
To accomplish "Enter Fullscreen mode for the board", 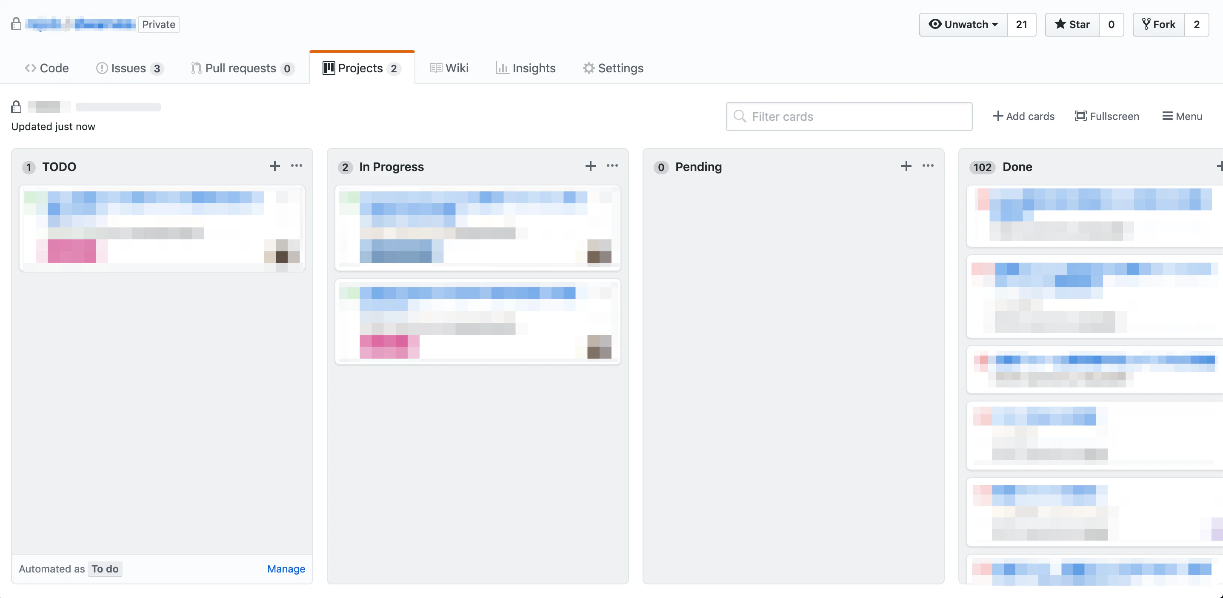I will coord(1107,116).
